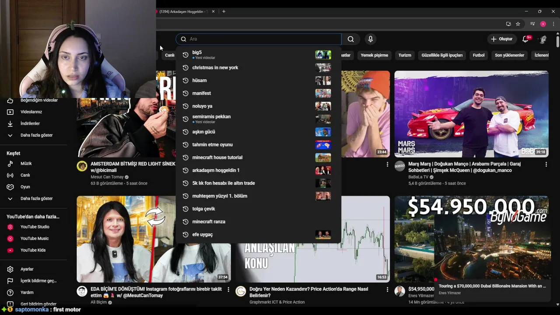Open more options for EDA BİÇİM'E DÖNÜŞTÜM video

coord(228,290)
